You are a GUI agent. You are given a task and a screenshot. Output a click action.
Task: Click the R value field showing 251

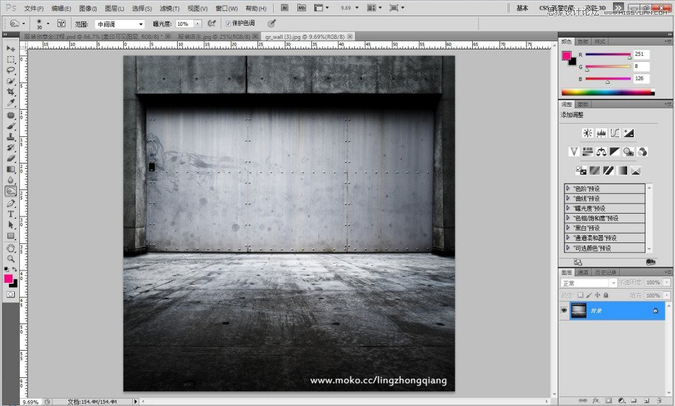point(640,55)
